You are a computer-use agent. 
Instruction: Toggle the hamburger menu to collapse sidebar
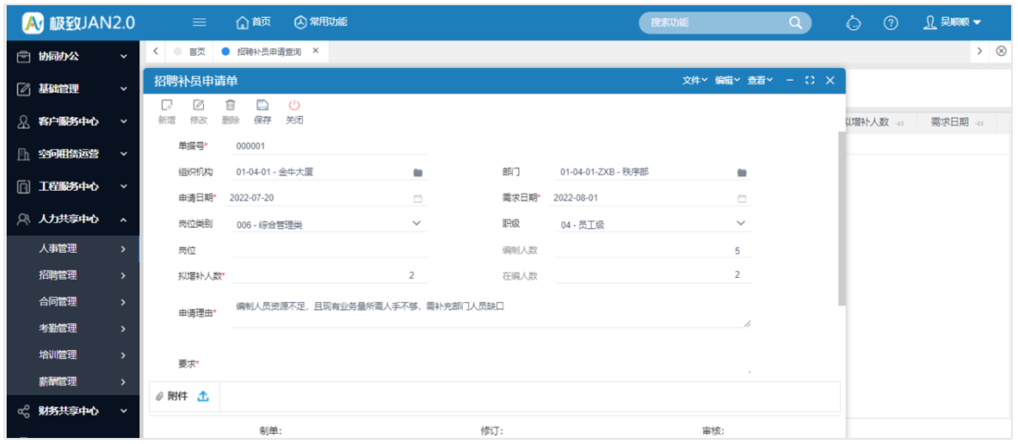199,22
